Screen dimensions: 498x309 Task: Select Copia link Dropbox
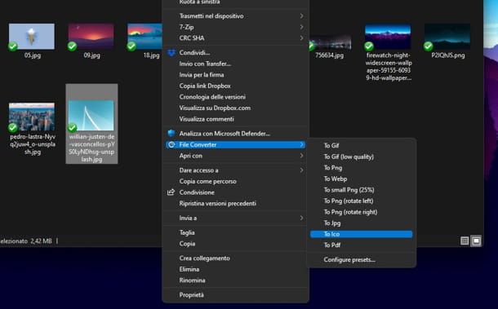tap(235, 86)
